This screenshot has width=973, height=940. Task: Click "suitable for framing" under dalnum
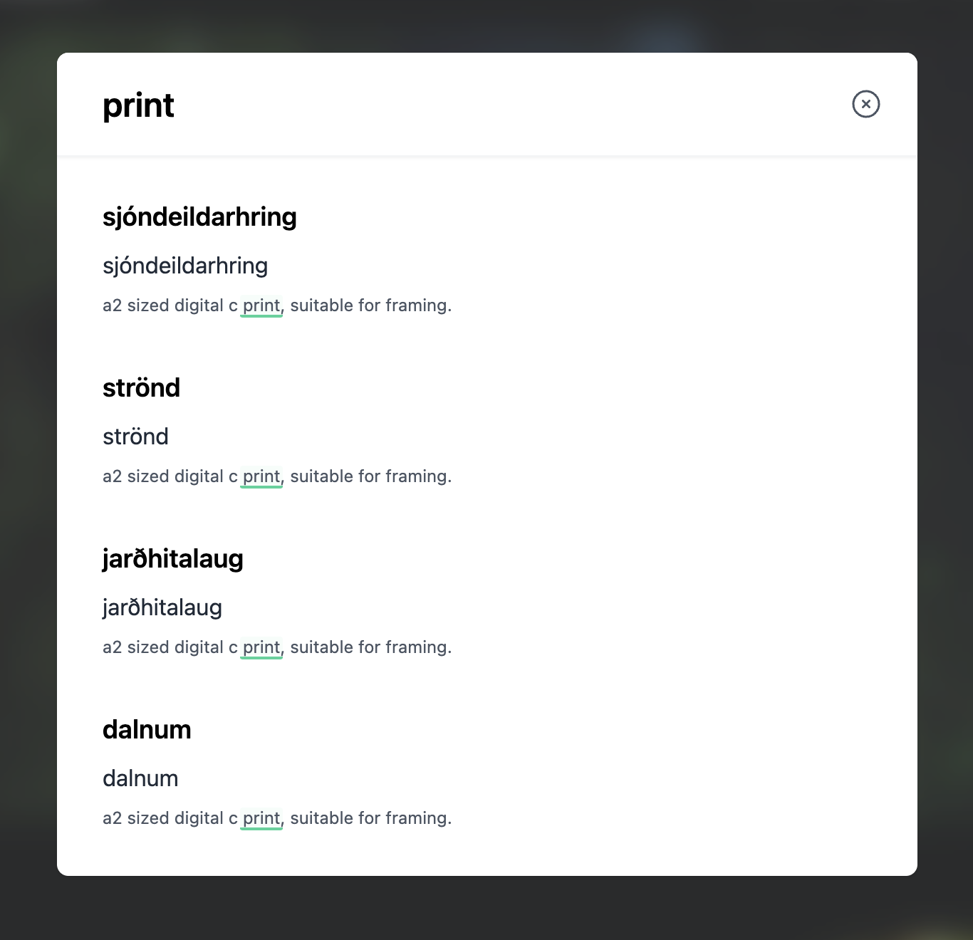pyautogui.click(x=370, y=818)
